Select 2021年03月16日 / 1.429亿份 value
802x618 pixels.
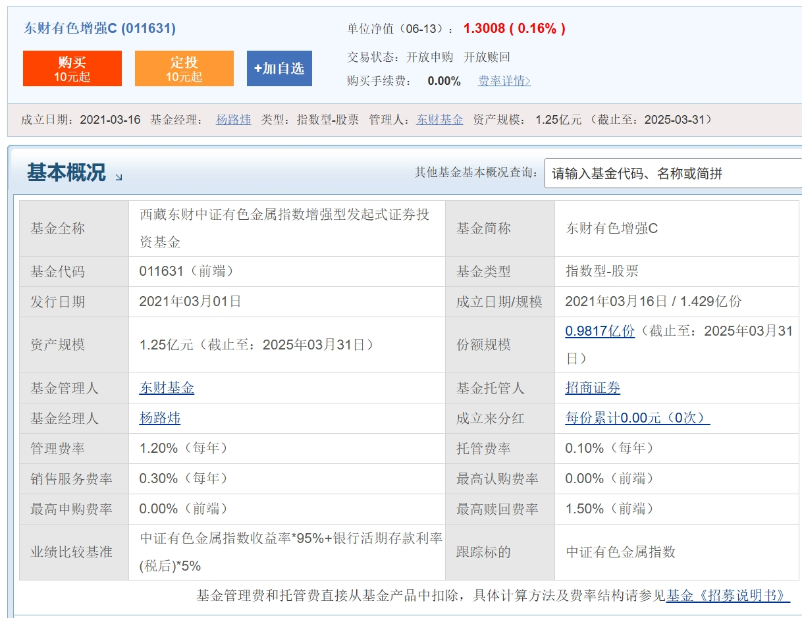tap(653, 301)
